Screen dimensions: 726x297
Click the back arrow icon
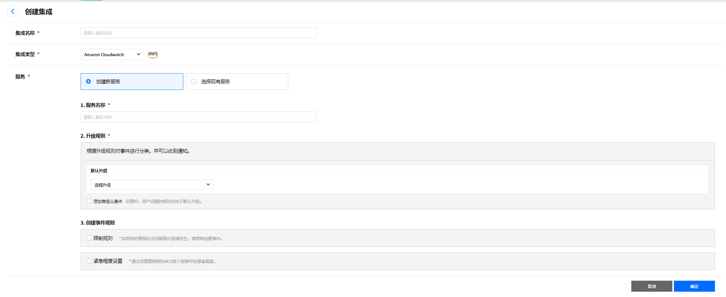(13, 11)
